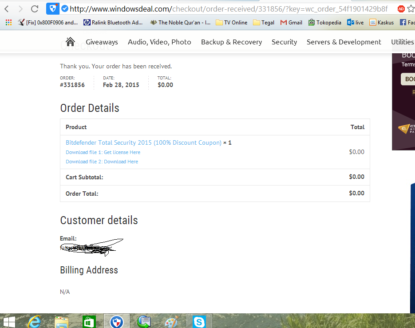Open the Windows Store taskbar icon
The height and width of the screenshot is (328, 415).
[89, 321]
